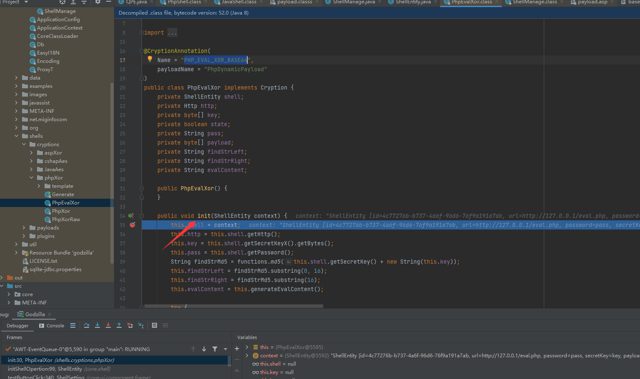Click the lightbulb intention icon on line 17
Viewport: 640px width, 379px height.
[150, 59]
